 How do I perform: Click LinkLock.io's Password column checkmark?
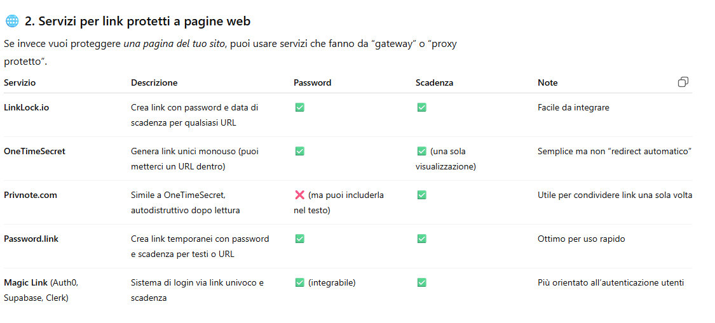pos(300,107)
